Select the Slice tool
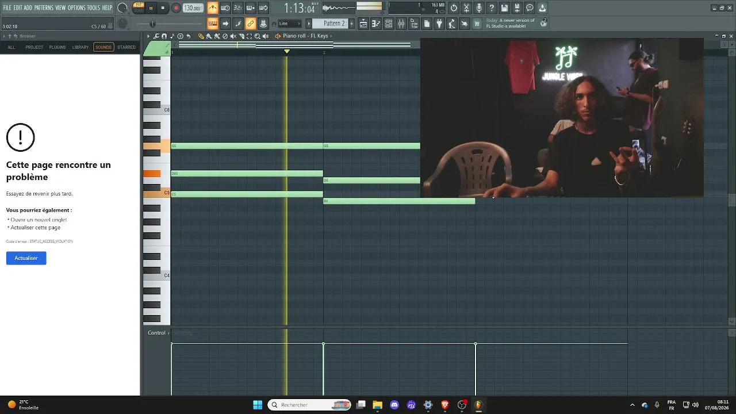This screenshot has width=736, height=414. (241, 36)
